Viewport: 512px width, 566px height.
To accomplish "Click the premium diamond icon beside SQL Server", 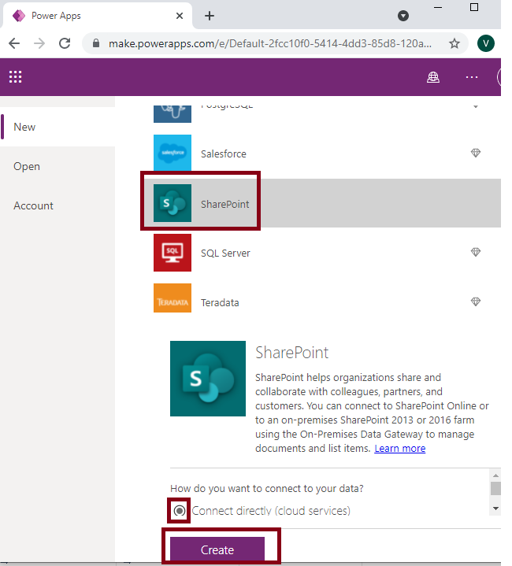I will tap(476, 252).
